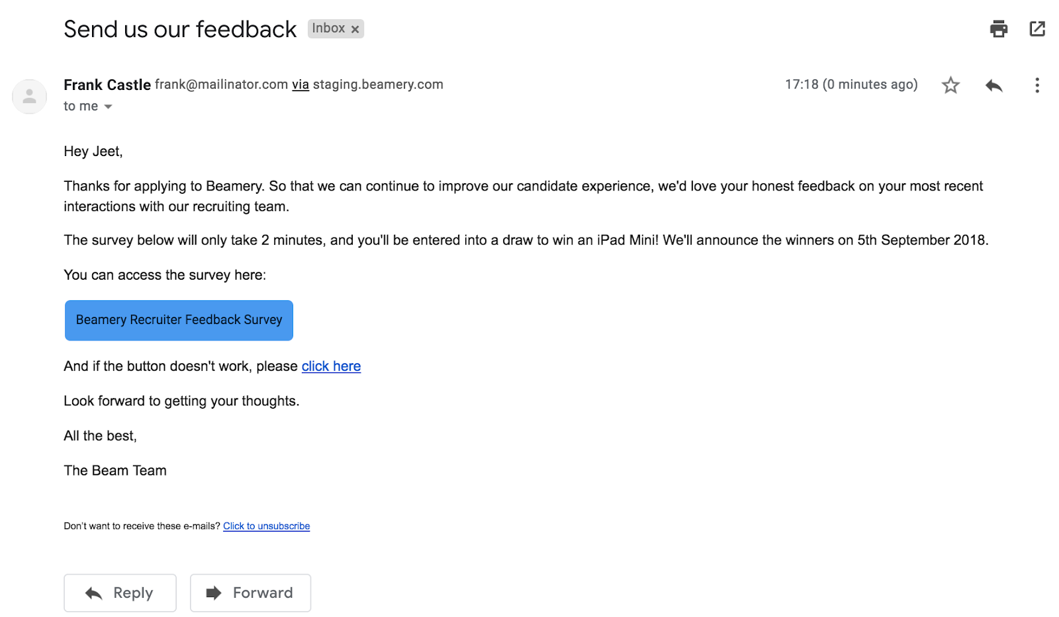Expand recipient details arrow next to 'to me'
The image size is (1059, 617).
point(108,106)
